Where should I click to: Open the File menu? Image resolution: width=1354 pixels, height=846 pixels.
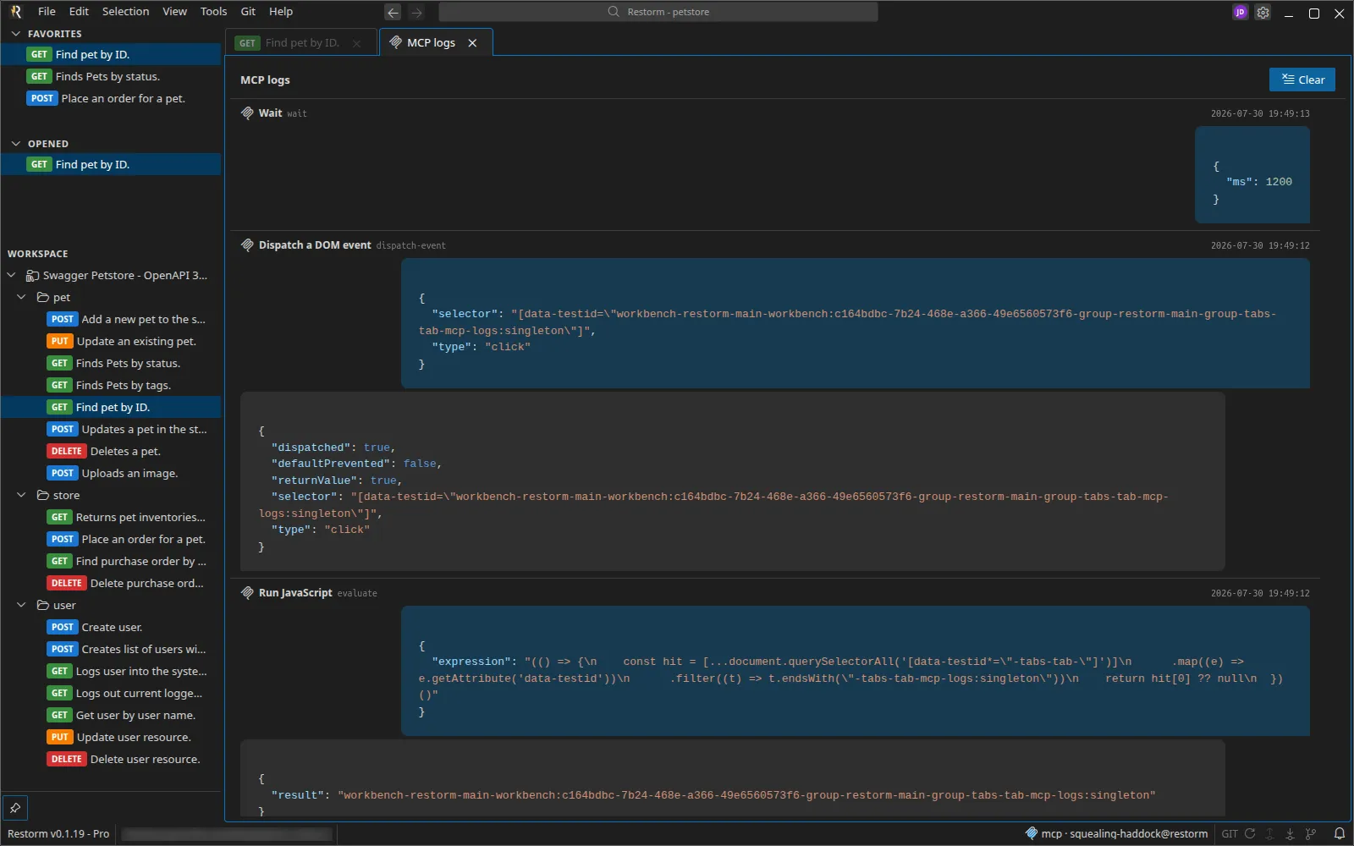point(47,12)
